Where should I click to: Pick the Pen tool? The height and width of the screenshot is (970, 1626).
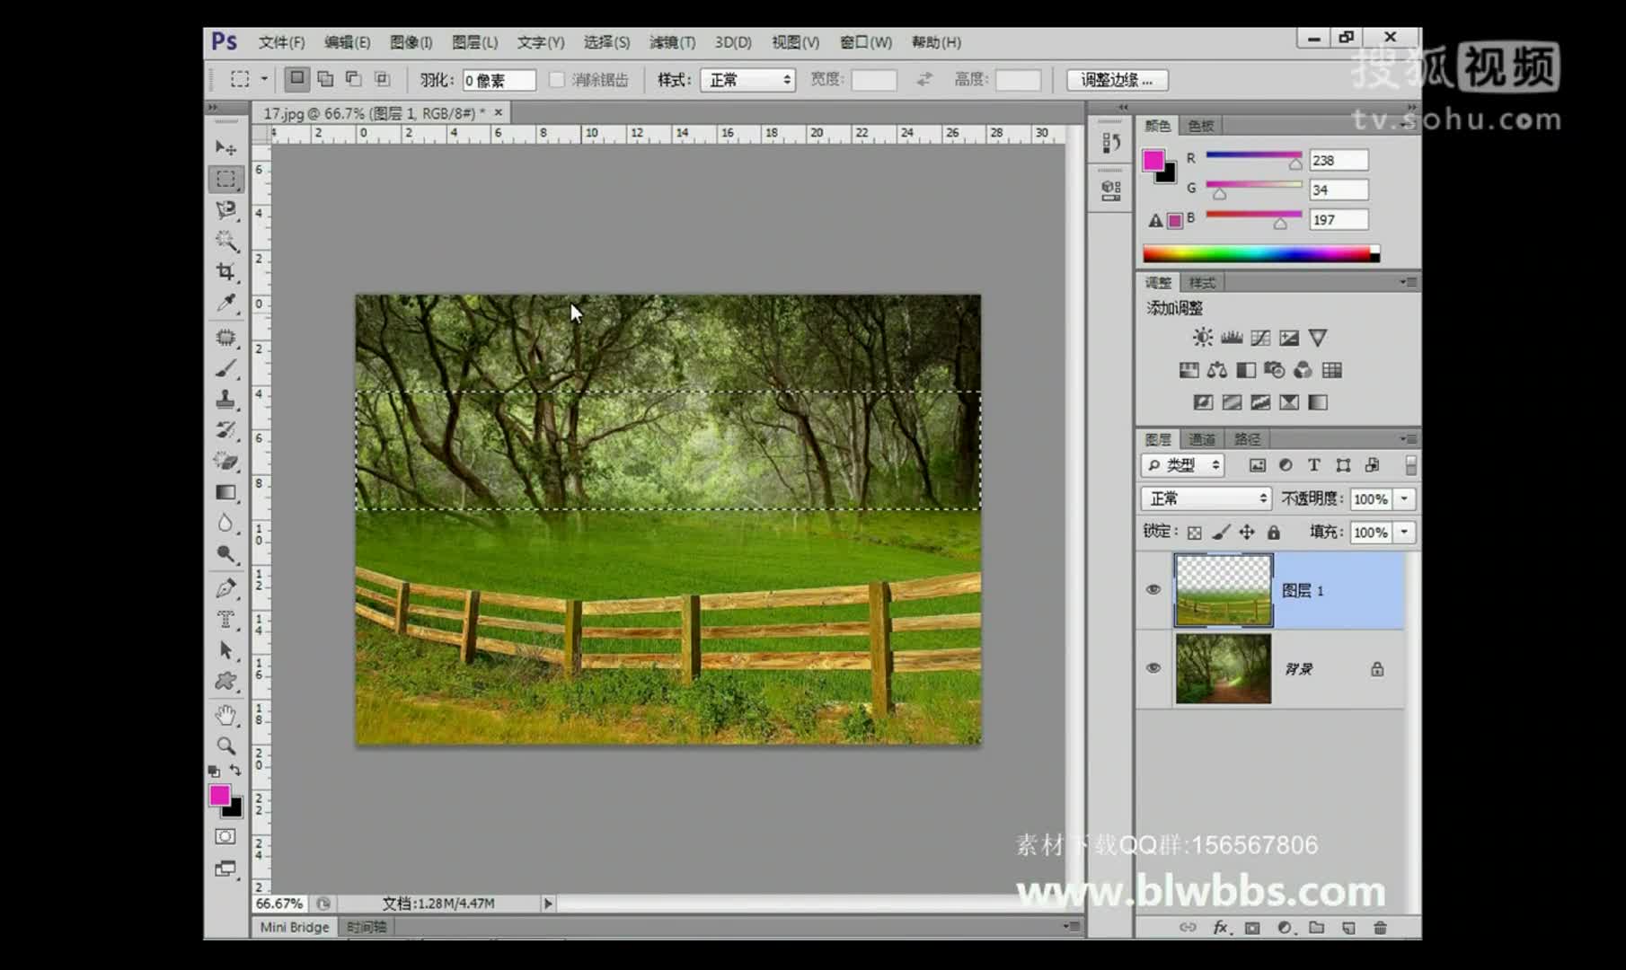[x=225, y=588]
